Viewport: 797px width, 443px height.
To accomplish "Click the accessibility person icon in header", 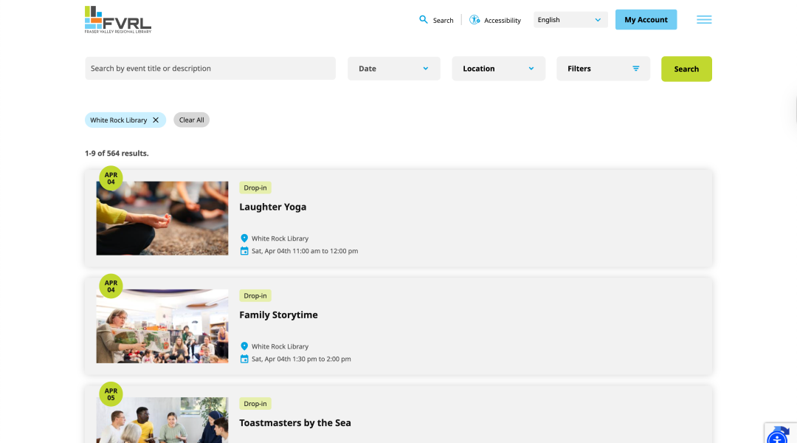I will [475, 20].
